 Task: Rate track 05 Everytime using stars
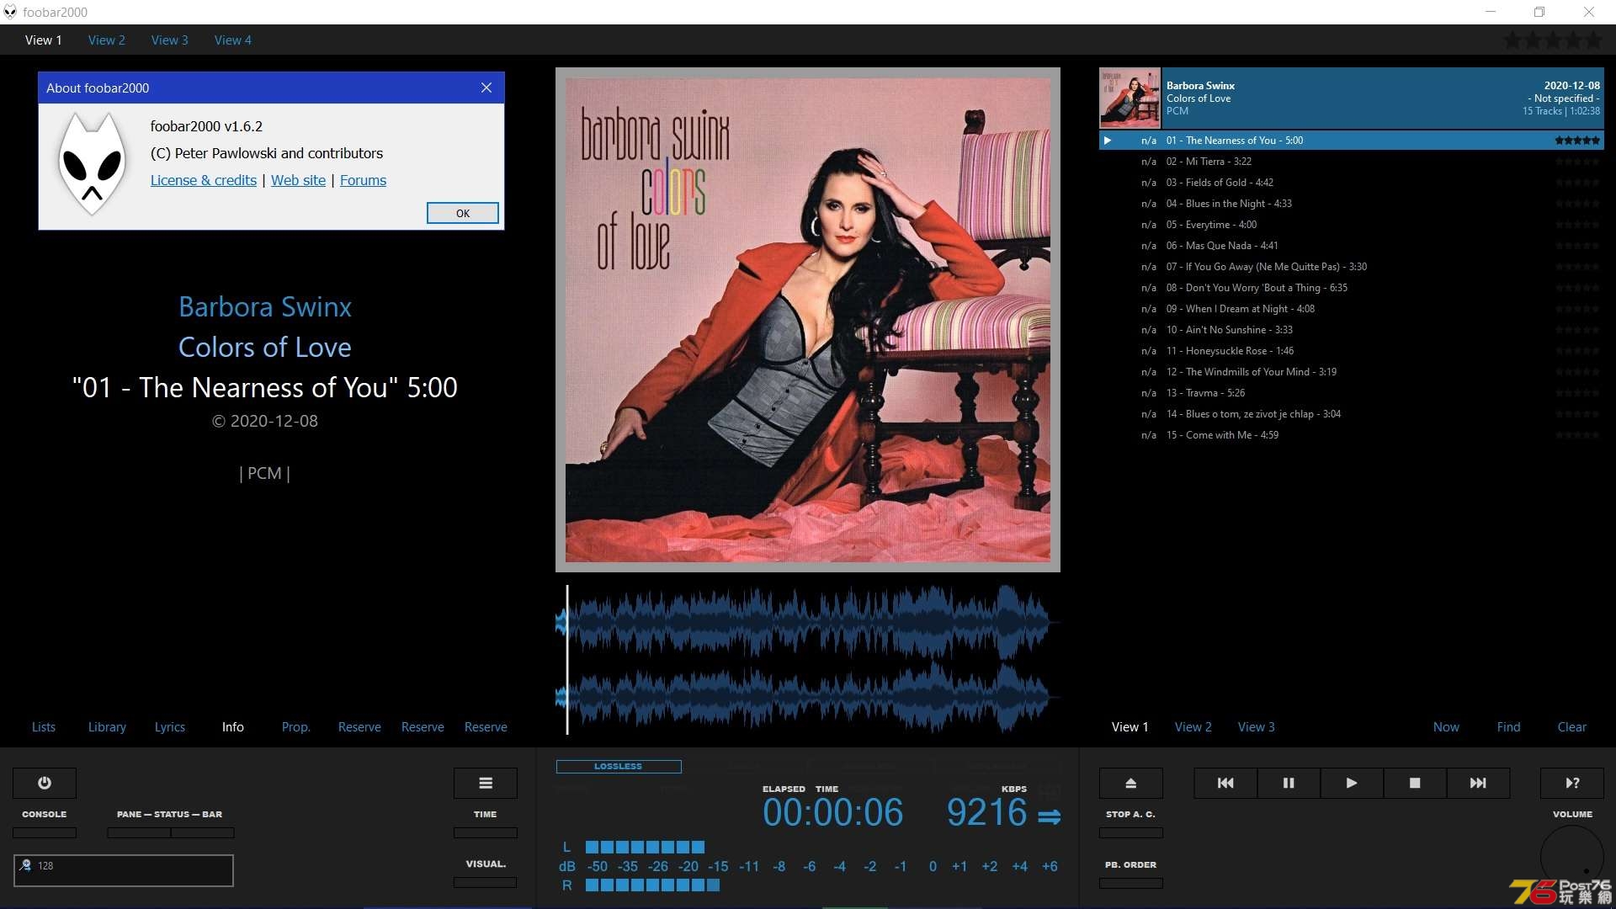pos(1577,225)
